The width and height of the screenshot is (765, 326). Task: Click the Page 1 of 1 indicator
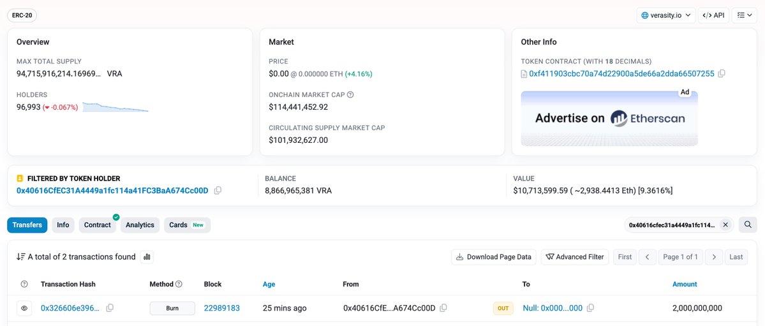(x=680, y=256)
